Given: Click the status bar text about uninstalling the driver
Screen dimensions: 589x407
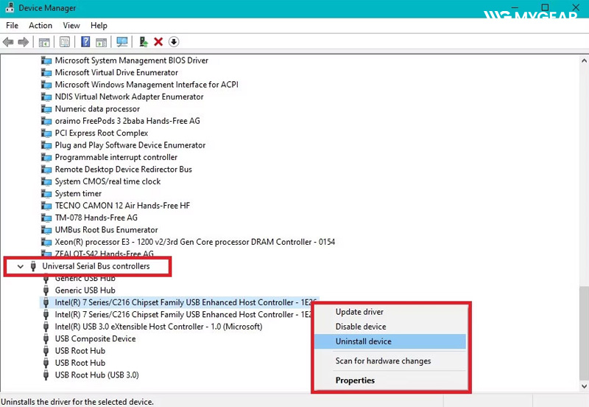Looking at the screenshot, I should click(77, 402).
